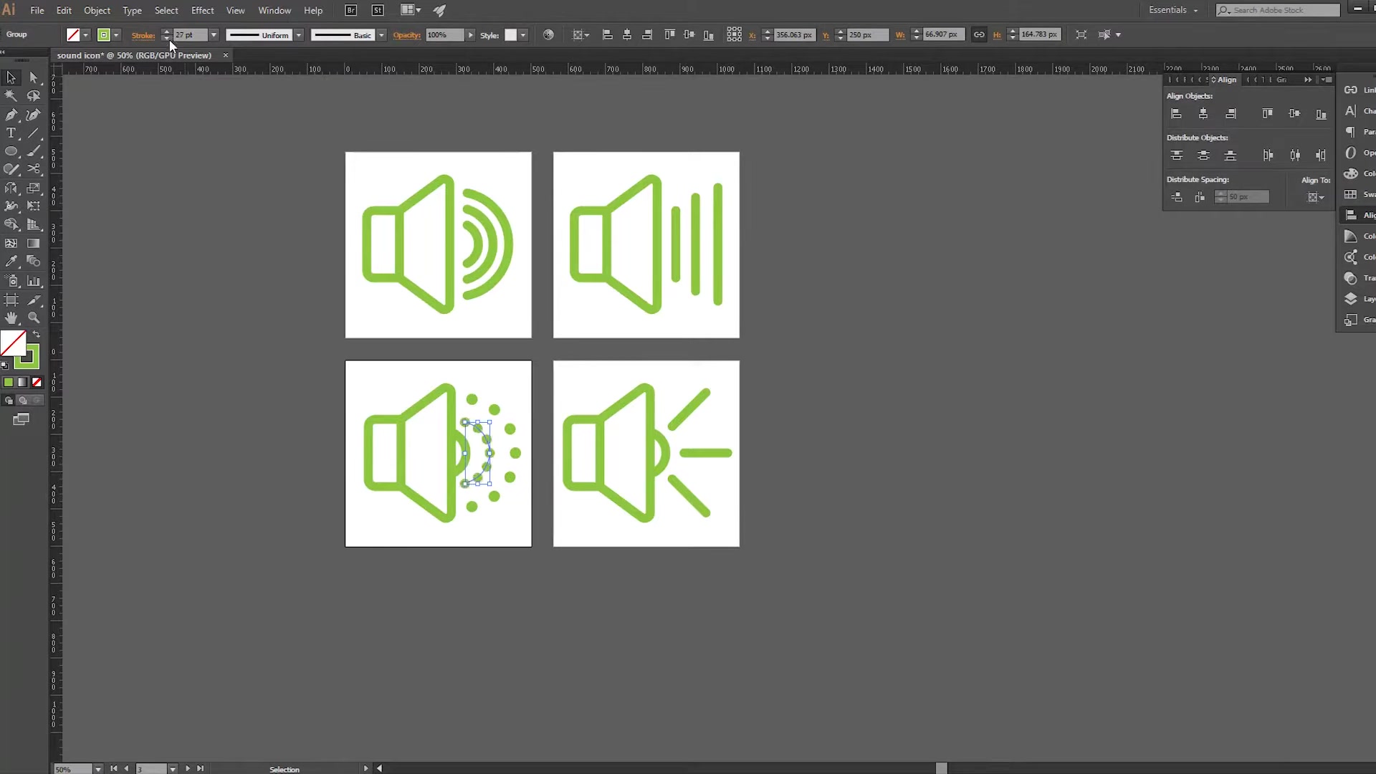This screenshot has height=774, width=1376.
Task: Open the File menu
Action: pyautogui.click(x=37, y=10)
